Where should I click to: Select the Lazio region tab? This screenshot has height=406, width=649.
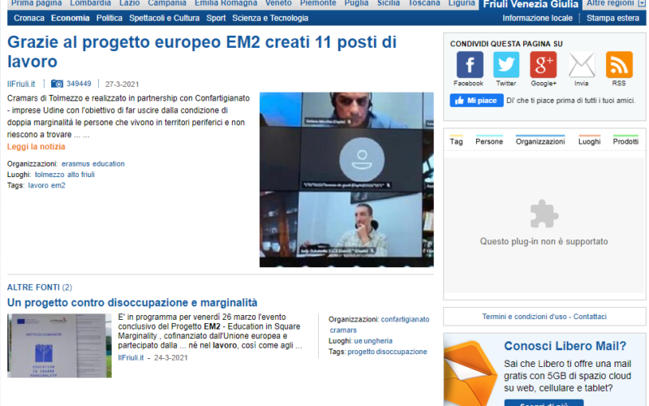[x=129, y=3]
